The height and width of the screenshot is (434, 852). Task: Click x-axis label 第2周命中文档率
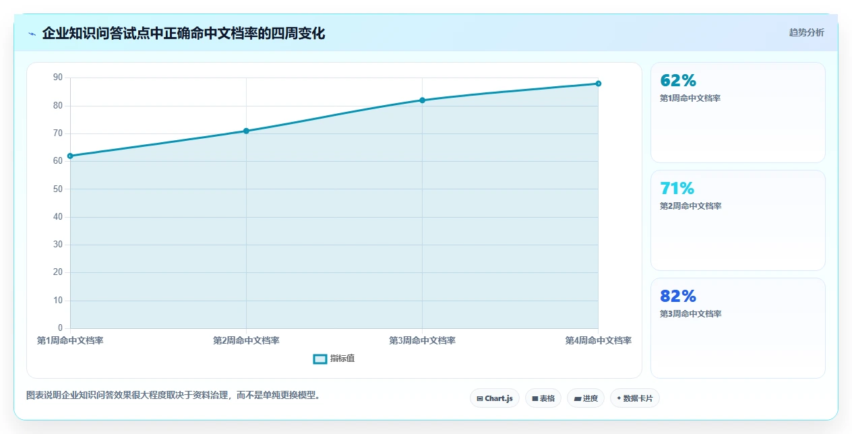pos(246,341)
